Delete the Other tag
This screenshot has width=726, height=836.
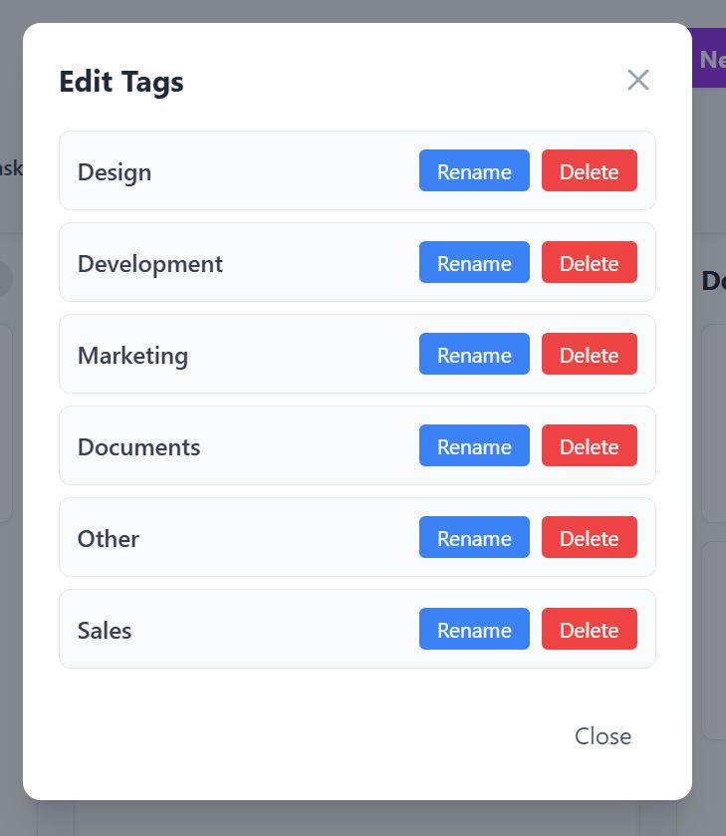tap(589, 538)
